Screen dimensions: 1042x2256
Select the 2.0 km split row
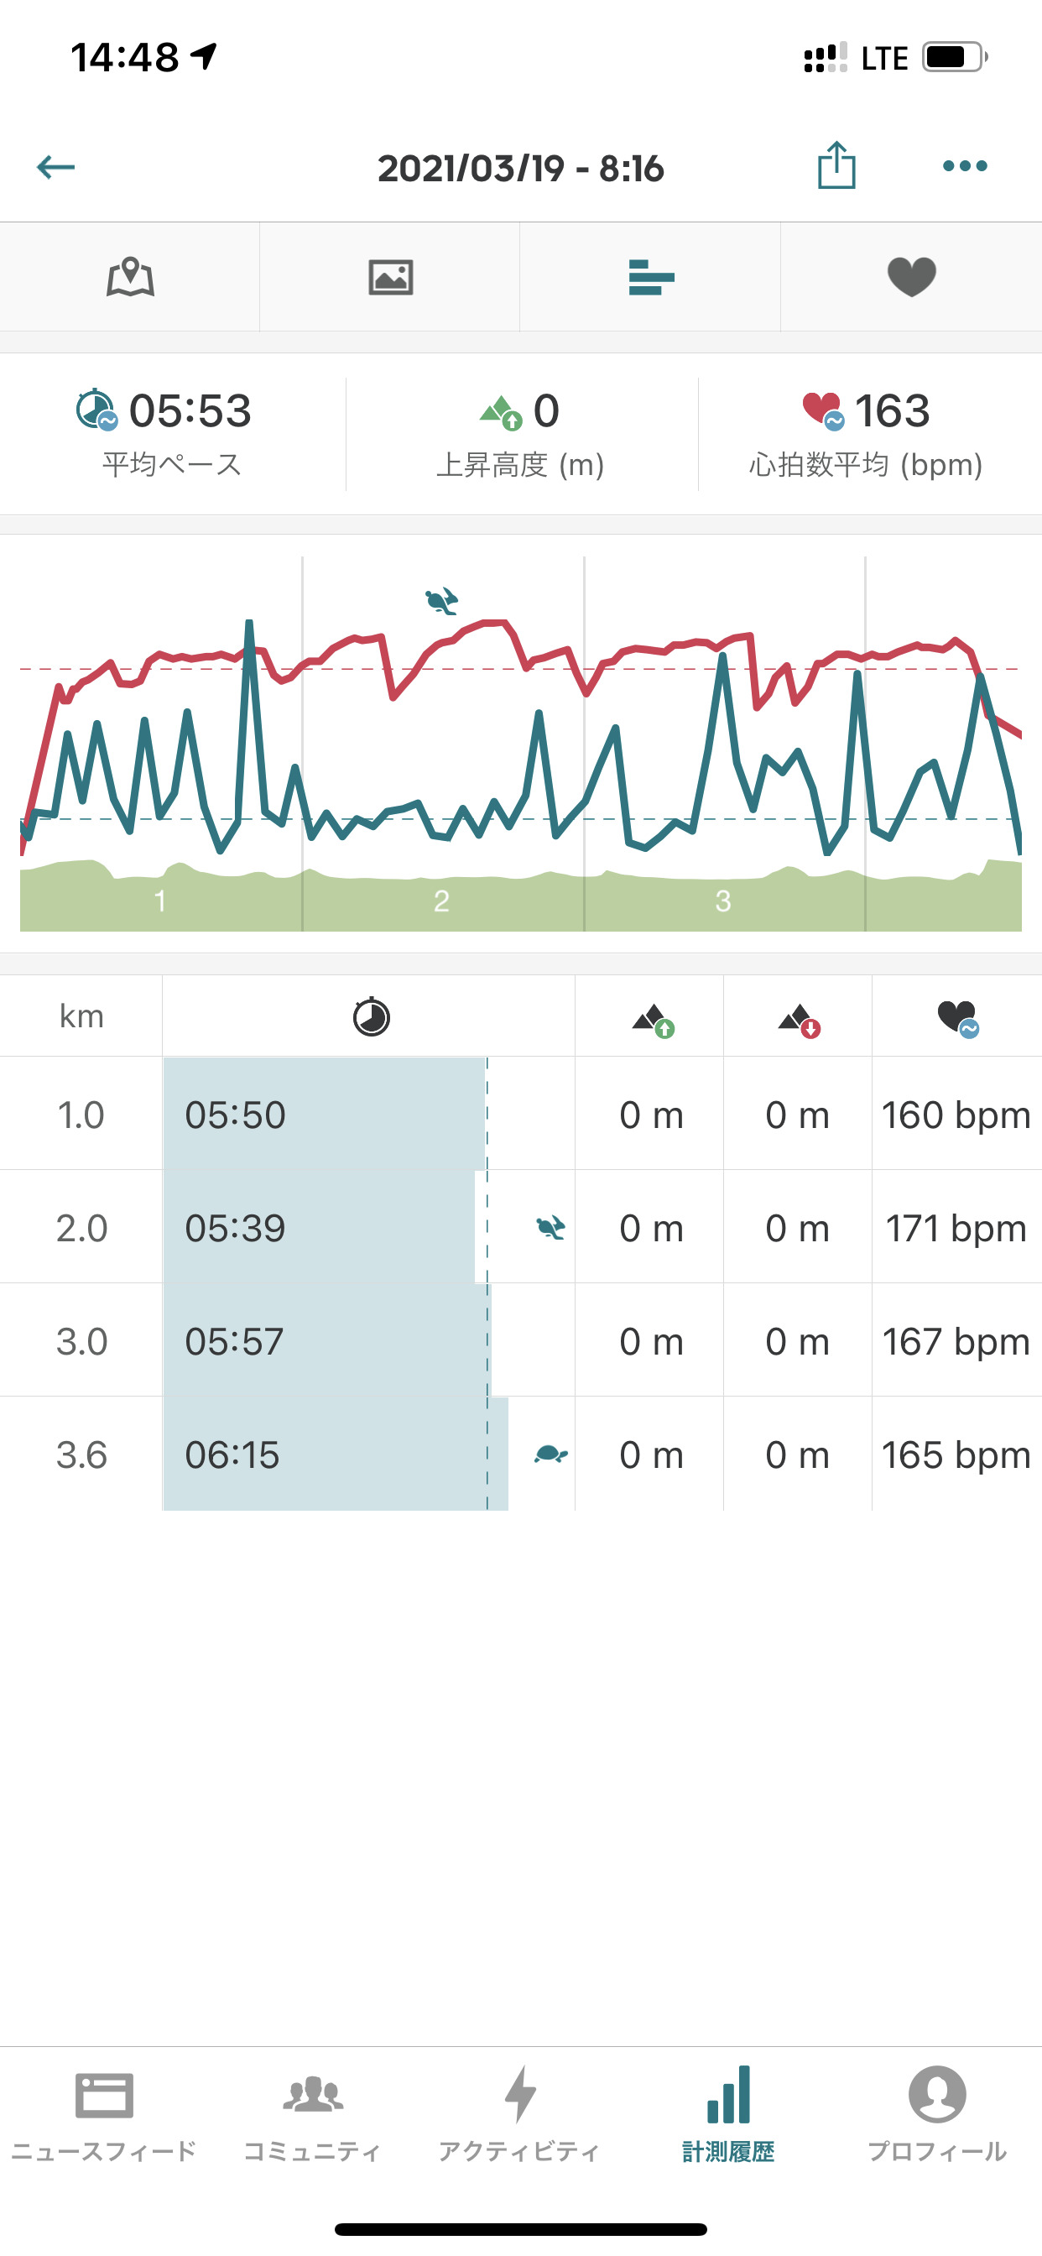tap(520, 1227)
